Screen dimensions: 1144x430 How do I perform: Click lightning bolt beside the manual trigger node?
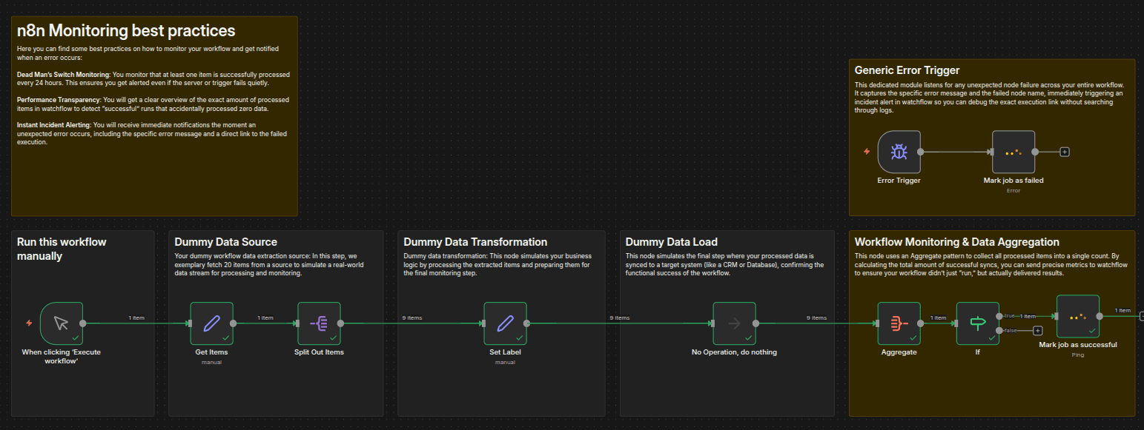point(29,323)
